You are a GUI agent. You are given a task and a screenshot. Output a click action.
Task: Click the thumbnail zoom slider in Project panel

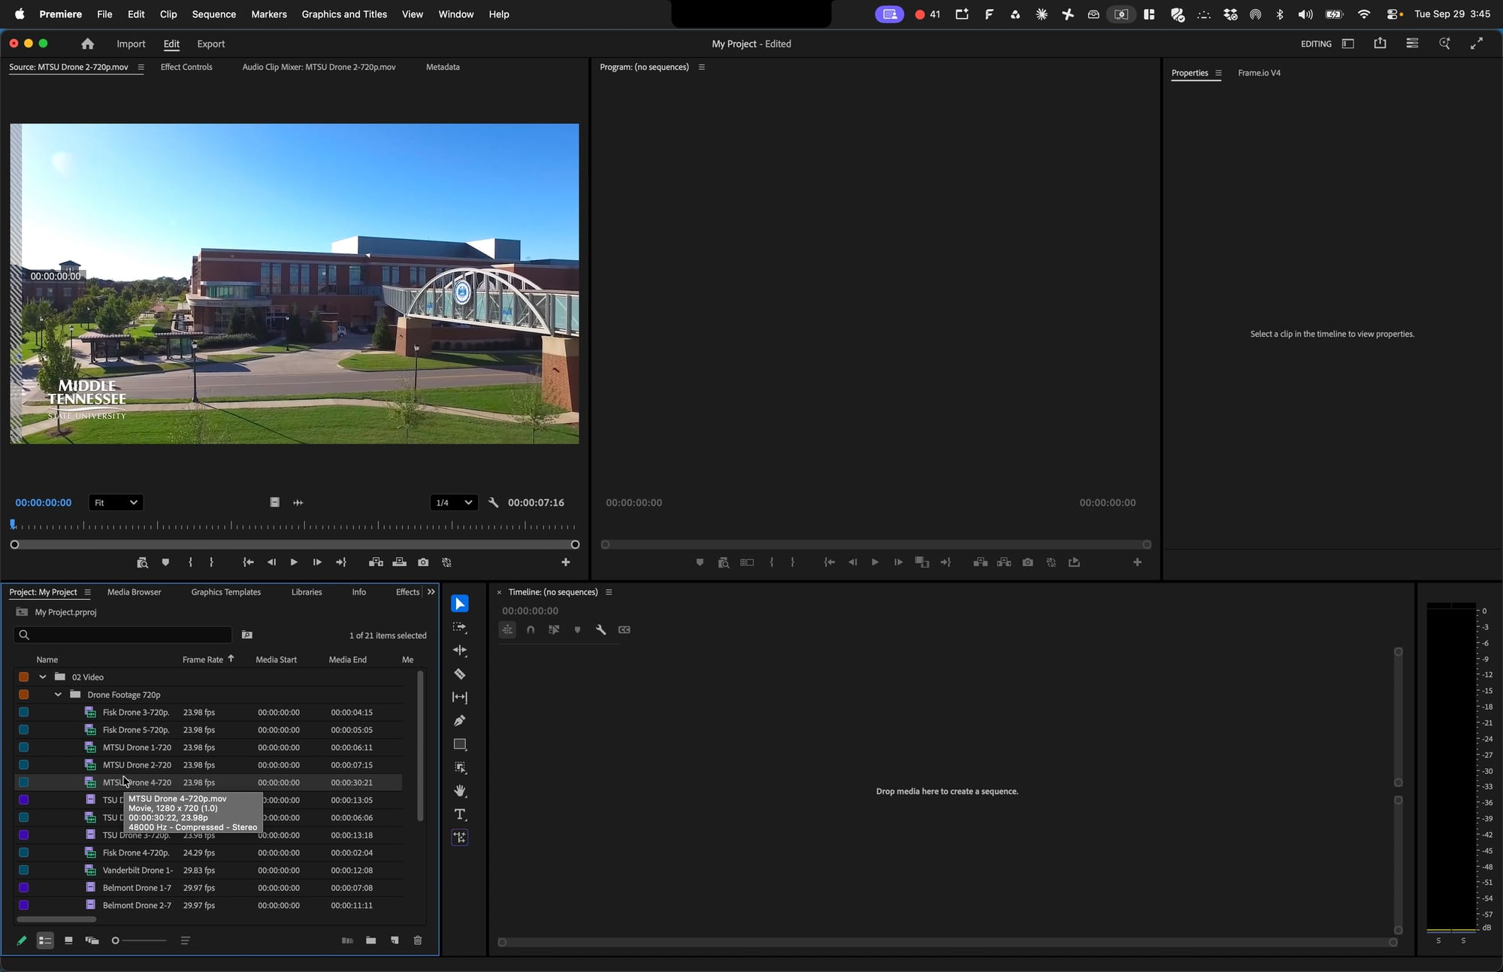[139, 940]
